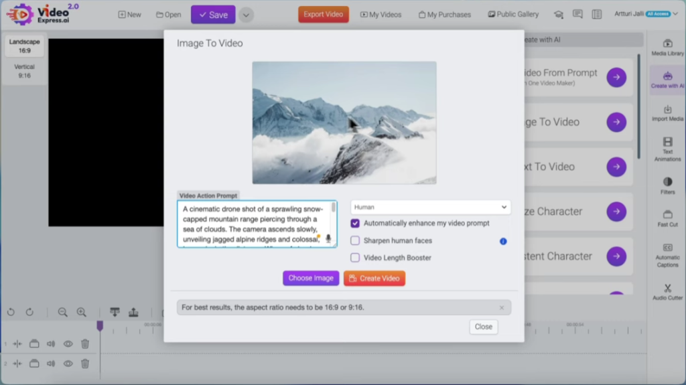Enable Sharpen human faces checkbox

355,240
